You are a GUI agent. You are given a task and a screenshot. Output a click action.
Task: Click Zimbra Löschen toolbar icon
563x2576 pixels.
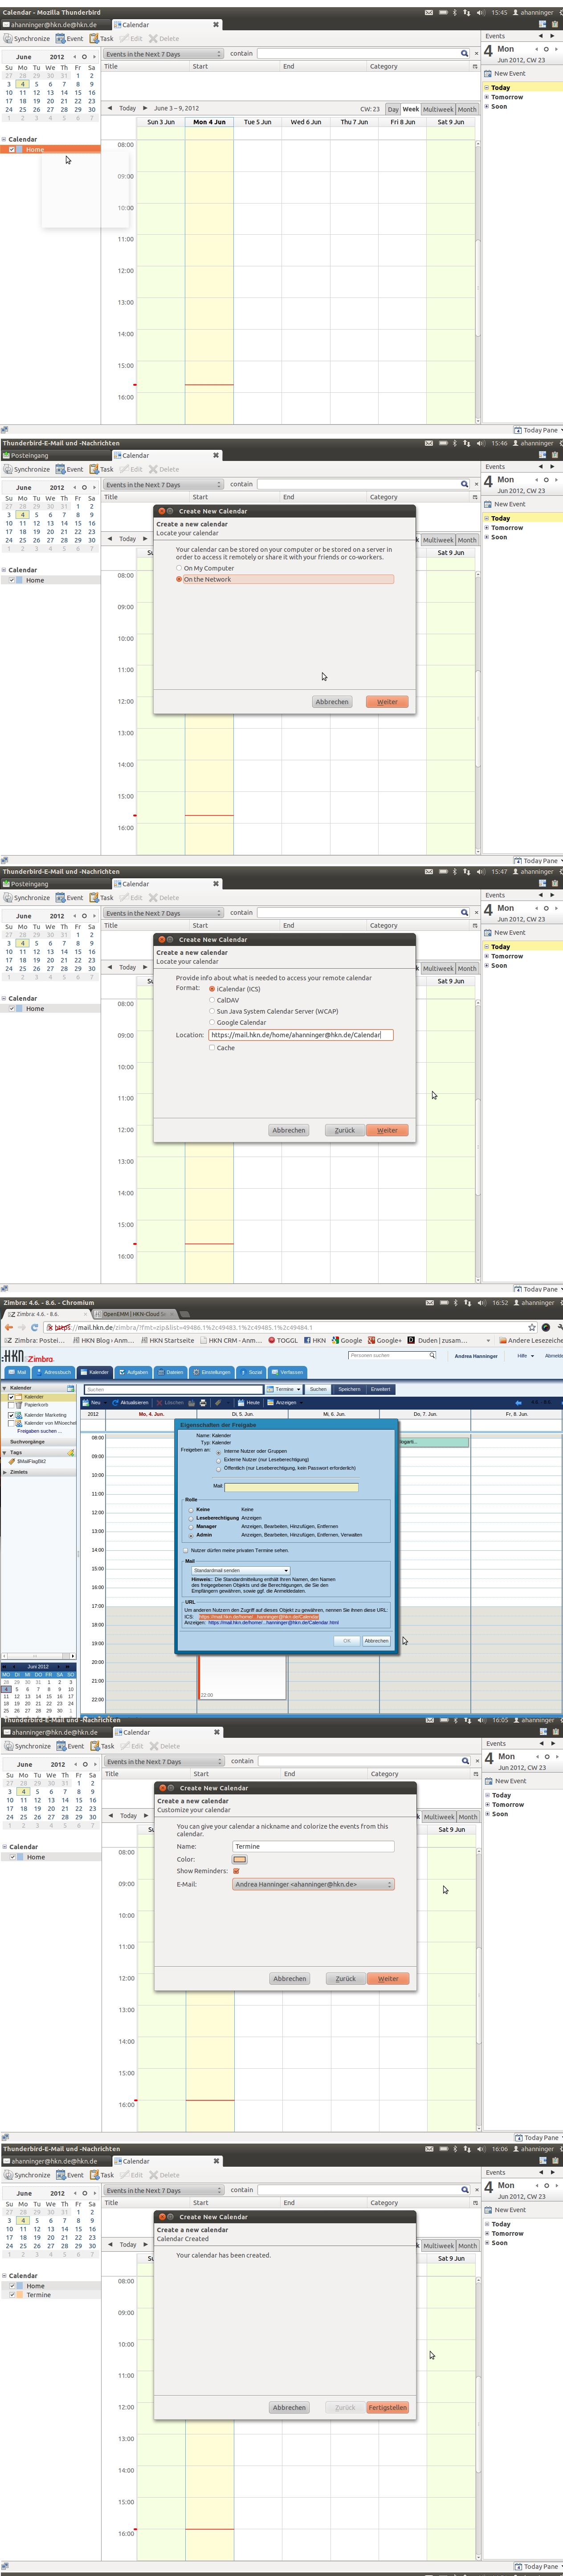point(160,1402)
